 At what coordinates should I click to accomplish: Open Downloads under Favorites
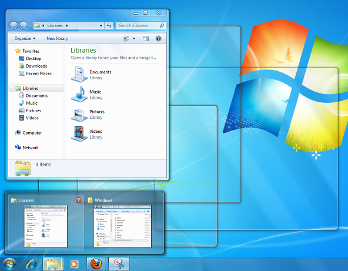[x=36, y=66]
